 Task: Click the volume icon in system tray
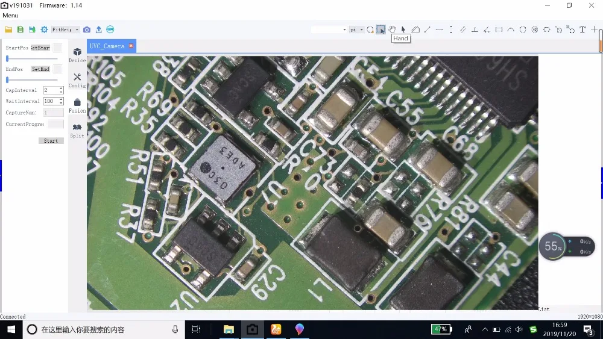click(519, 329)
